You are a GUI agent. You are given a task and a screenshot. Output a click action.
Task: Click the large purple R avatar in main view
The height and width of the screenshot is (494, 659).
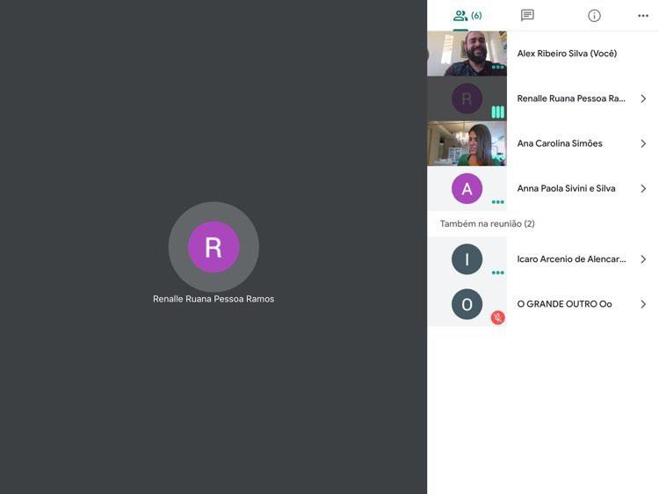tap(214, 247)
